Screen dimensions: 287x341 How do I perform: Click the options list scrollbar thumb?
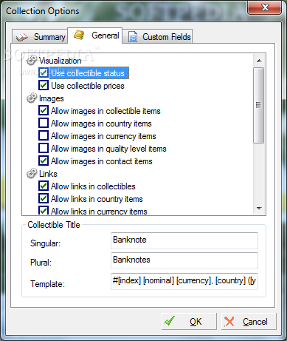click(x=259, y=105)
